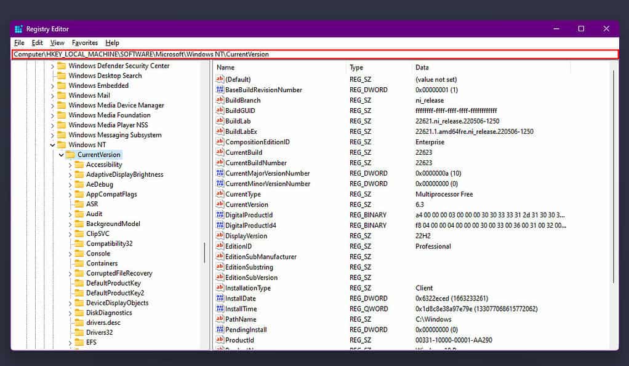Expand the Windows Media Player NSS node
The width and height of the screenshot is (629, 366).
52,125
